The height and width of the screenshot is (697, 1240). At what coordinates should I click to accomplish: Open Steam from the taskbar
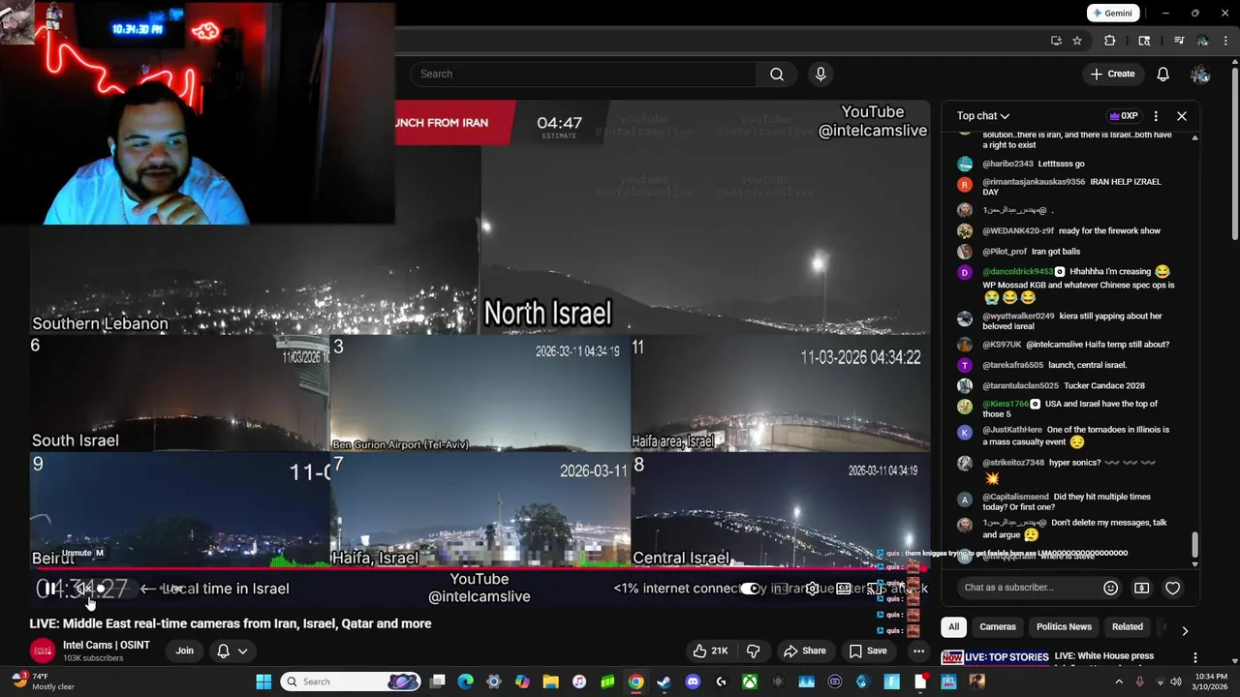point(664,682)
